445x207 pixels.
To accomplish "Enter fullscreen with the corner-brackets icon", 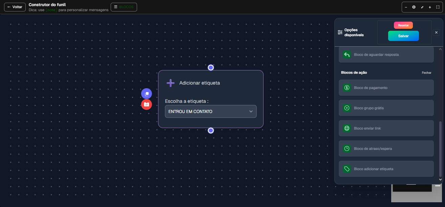I will [438, 7].
